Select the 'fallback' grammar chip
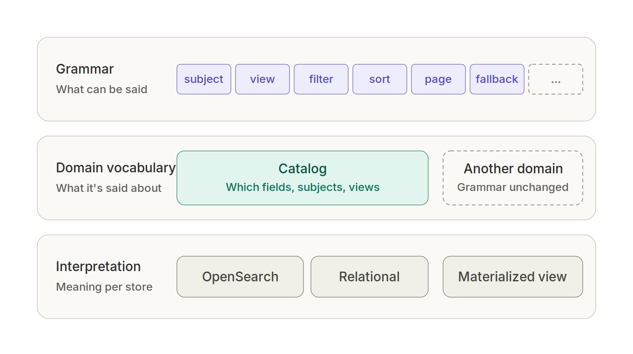 click(x=497, y=79)
